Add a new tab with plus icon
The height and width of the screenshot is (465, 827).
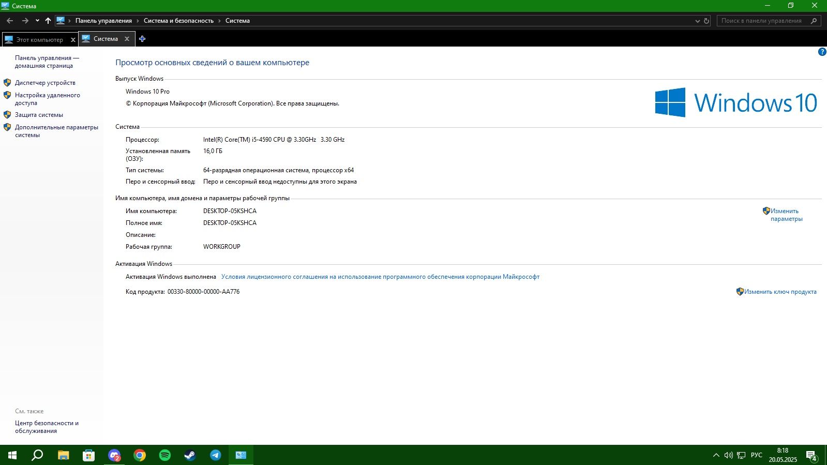click(142, 39)
